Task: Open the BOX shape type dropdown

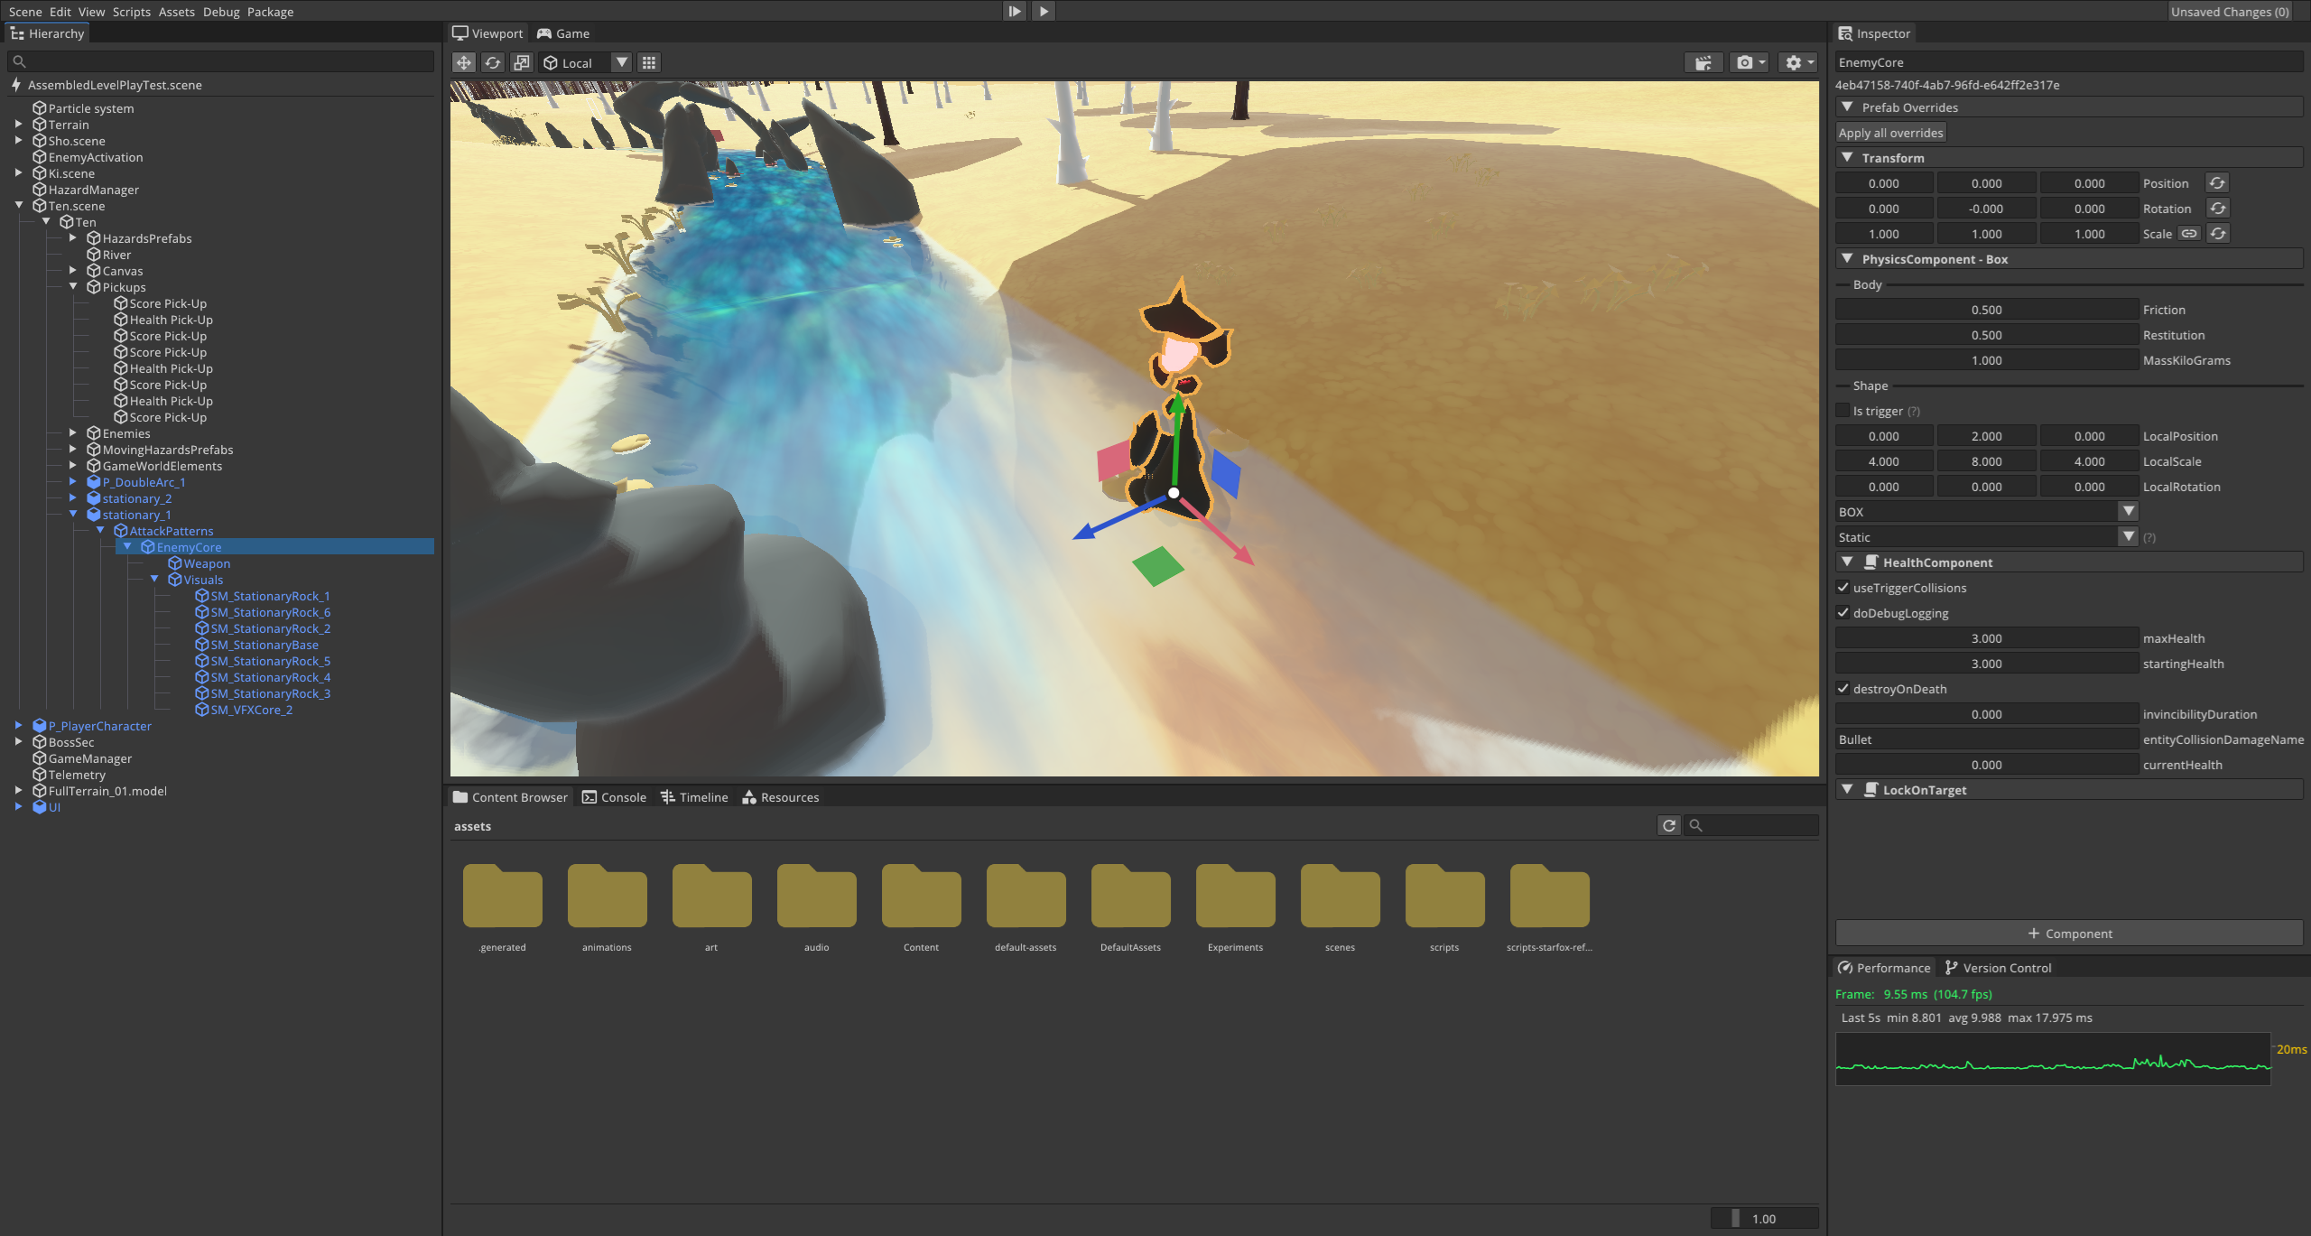Action: (1987, 512)
